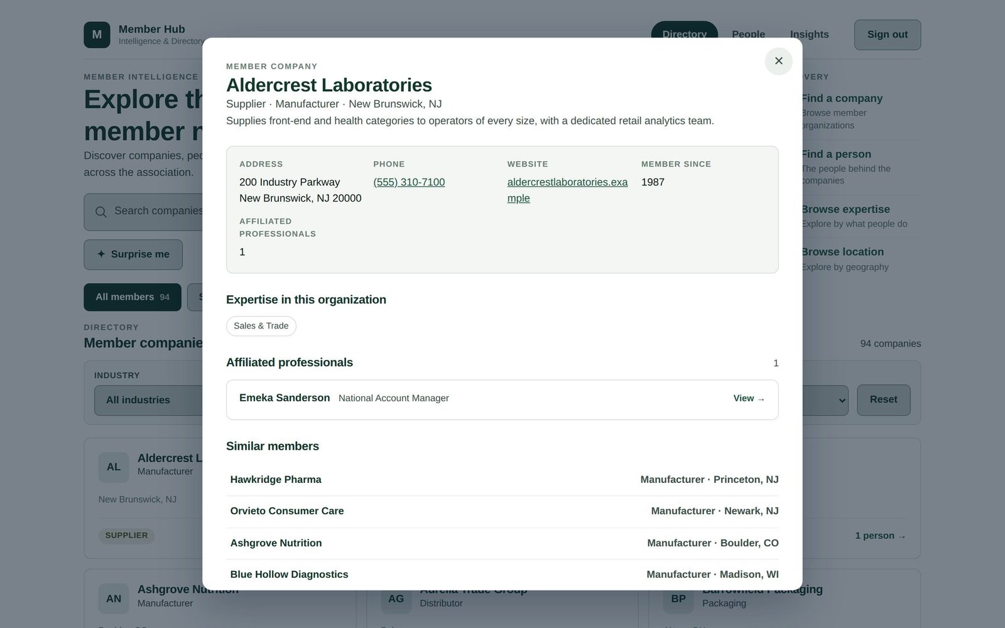
Task: Click the AN avatar on Ashgrove card
Action: coord(114,598)
